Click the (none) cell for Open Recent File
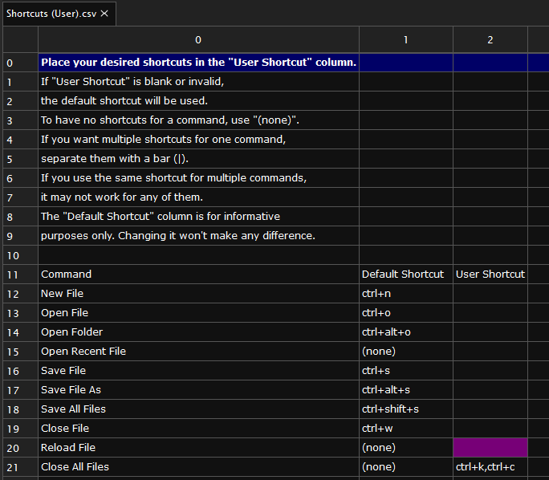The width and height of the screenshot is (549, 480). coord(406,351)
